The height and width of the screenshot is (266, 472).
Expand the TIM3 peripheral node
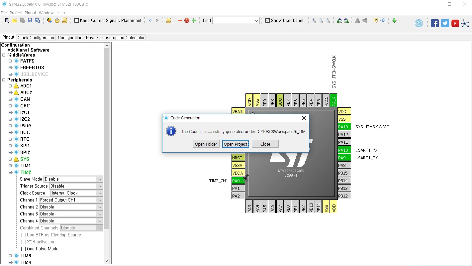(x=10, y=256)
